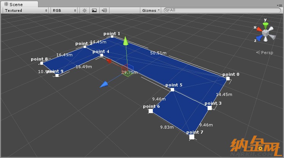Click the point 2 handle
Screen dimensions: 284x158
click(84, 47)
